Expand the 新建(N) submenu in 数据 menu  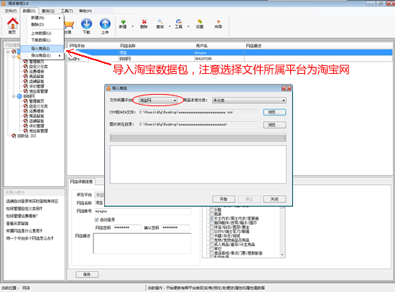click(42, 18)
